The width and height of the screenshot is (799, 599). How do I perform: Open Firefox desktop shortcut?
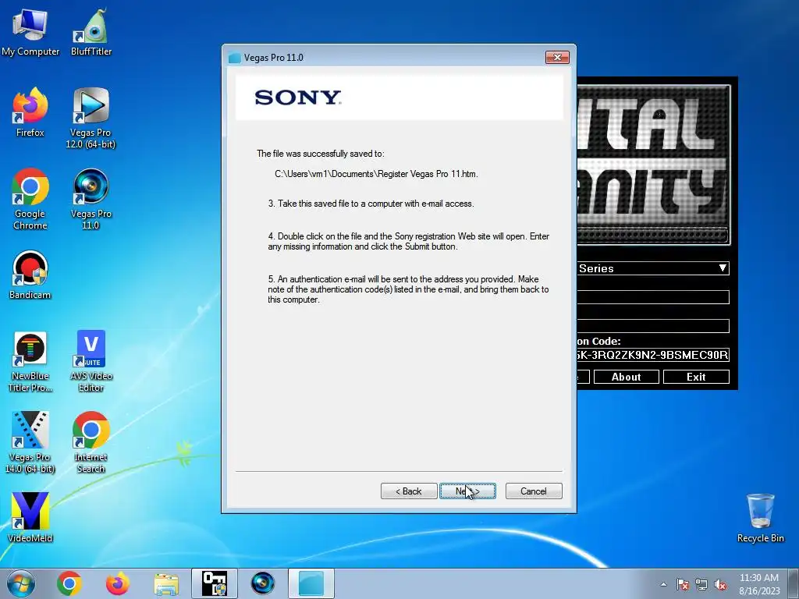point(30,112)
